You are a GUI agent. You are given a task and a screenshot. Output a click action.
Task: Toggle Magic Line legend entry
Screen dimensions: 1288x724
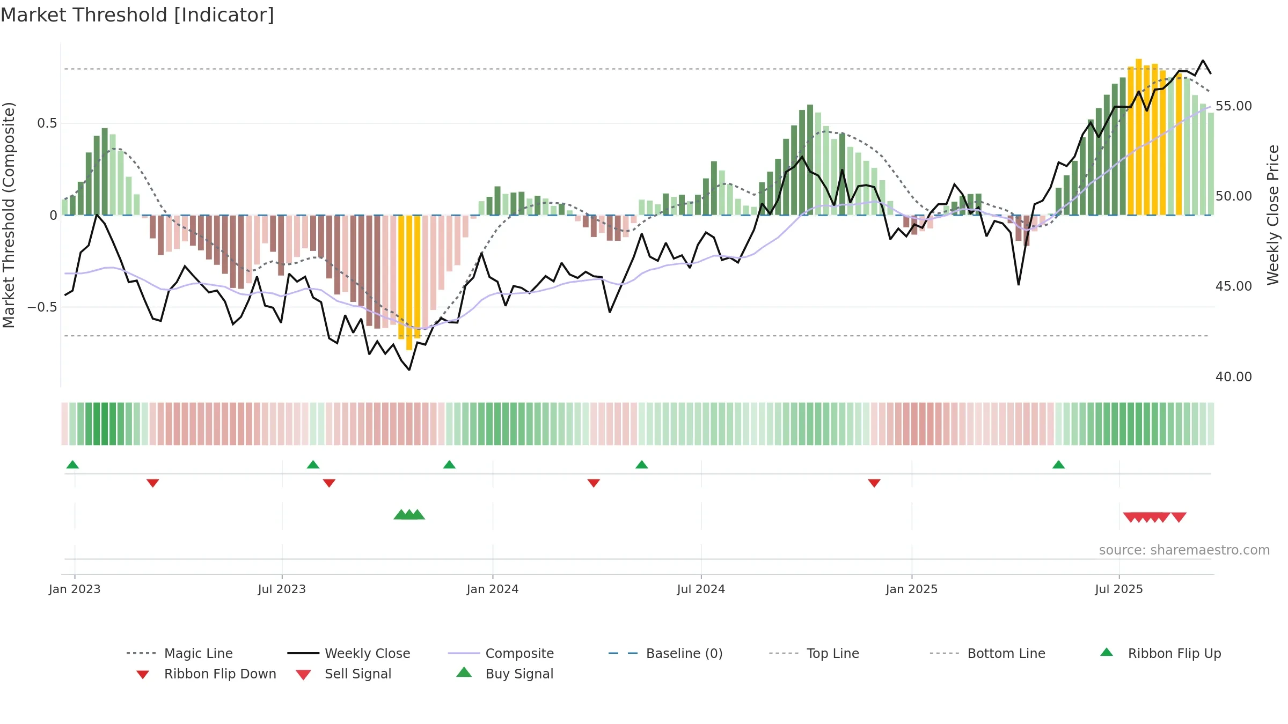click(180, 653)
